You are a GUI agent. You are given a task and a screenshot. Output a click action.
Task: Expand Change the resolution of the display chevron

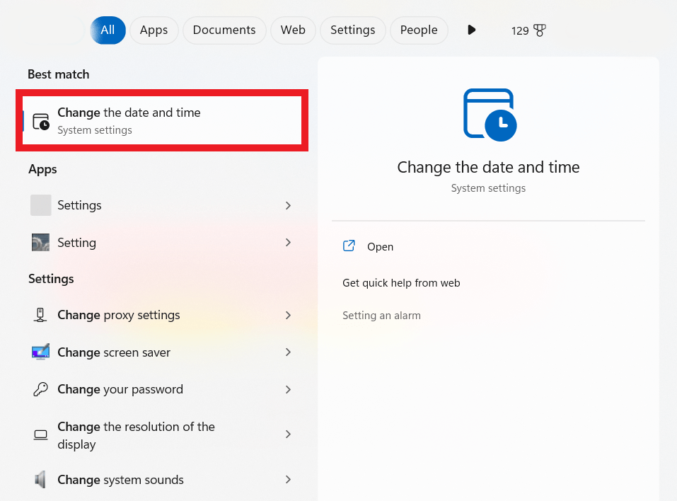point(288,434)
